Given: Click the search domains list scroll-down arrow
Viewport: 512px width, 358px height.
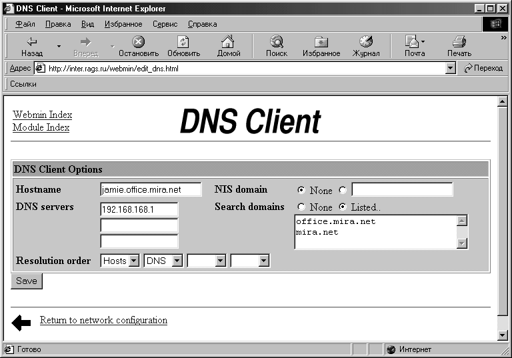Looking at the screenshot, I should (462, 243).
